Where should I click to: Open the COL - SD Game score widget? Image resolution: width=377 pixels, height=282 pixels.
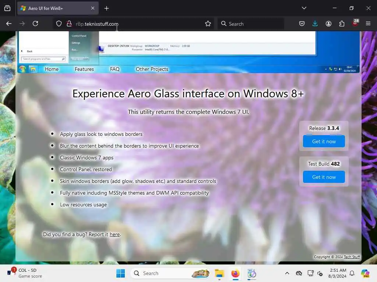25,273
